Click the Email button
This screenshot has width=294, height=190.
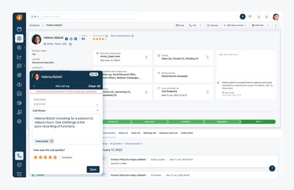pyautogui.click(x=180, y=26)
